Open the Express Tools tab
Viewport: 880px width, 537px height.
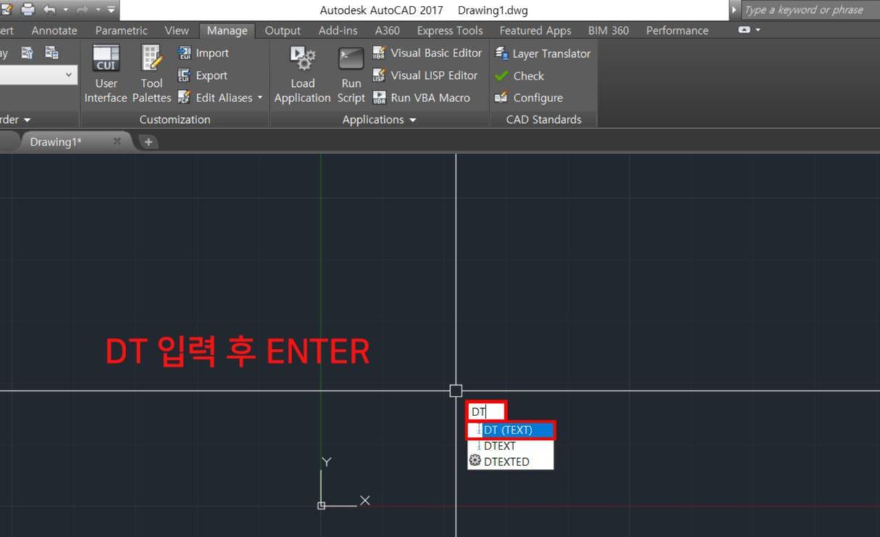[449, 30]
